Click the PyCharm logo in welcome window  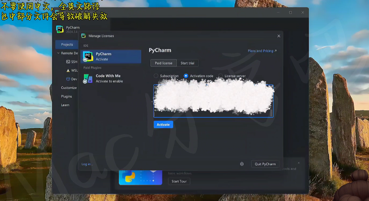point(60,29)
